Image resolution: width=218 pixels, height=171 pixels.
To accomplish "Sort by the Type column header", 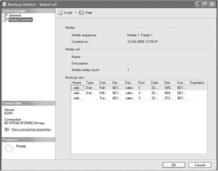I will tap(91, 83).
